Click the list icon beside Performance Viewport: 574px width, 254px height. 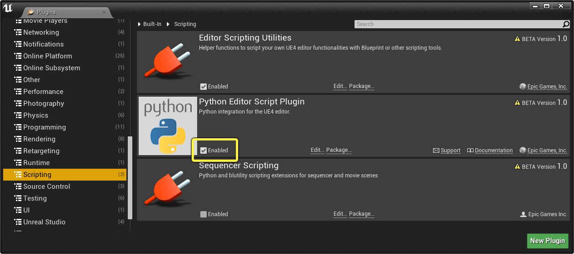[x=18, y=92]
